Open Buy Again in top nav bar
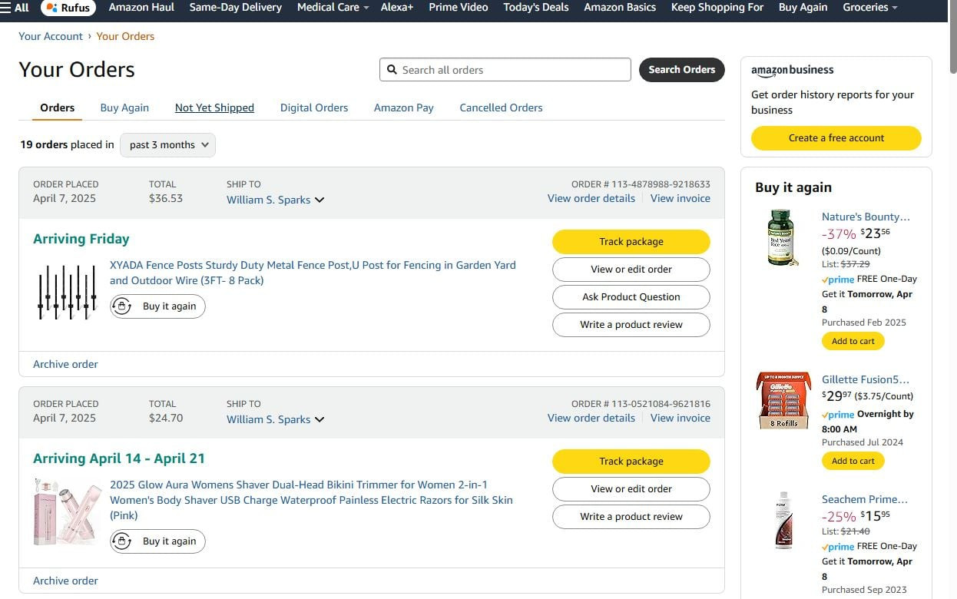 803,7
